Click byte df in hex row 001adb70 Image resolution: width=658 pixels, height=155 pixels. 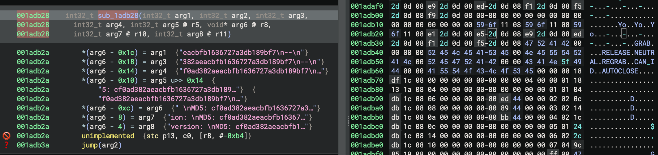(x=395, y=80)
